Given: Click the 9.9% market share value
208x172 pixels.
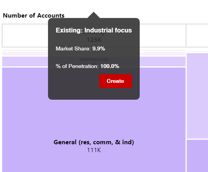Looking at the screenshot, I should click(99, 48).
